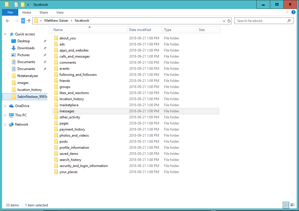This screenshot has height=211, width=299.
Task: Select the comments folder icon
Action: [56, 62]
